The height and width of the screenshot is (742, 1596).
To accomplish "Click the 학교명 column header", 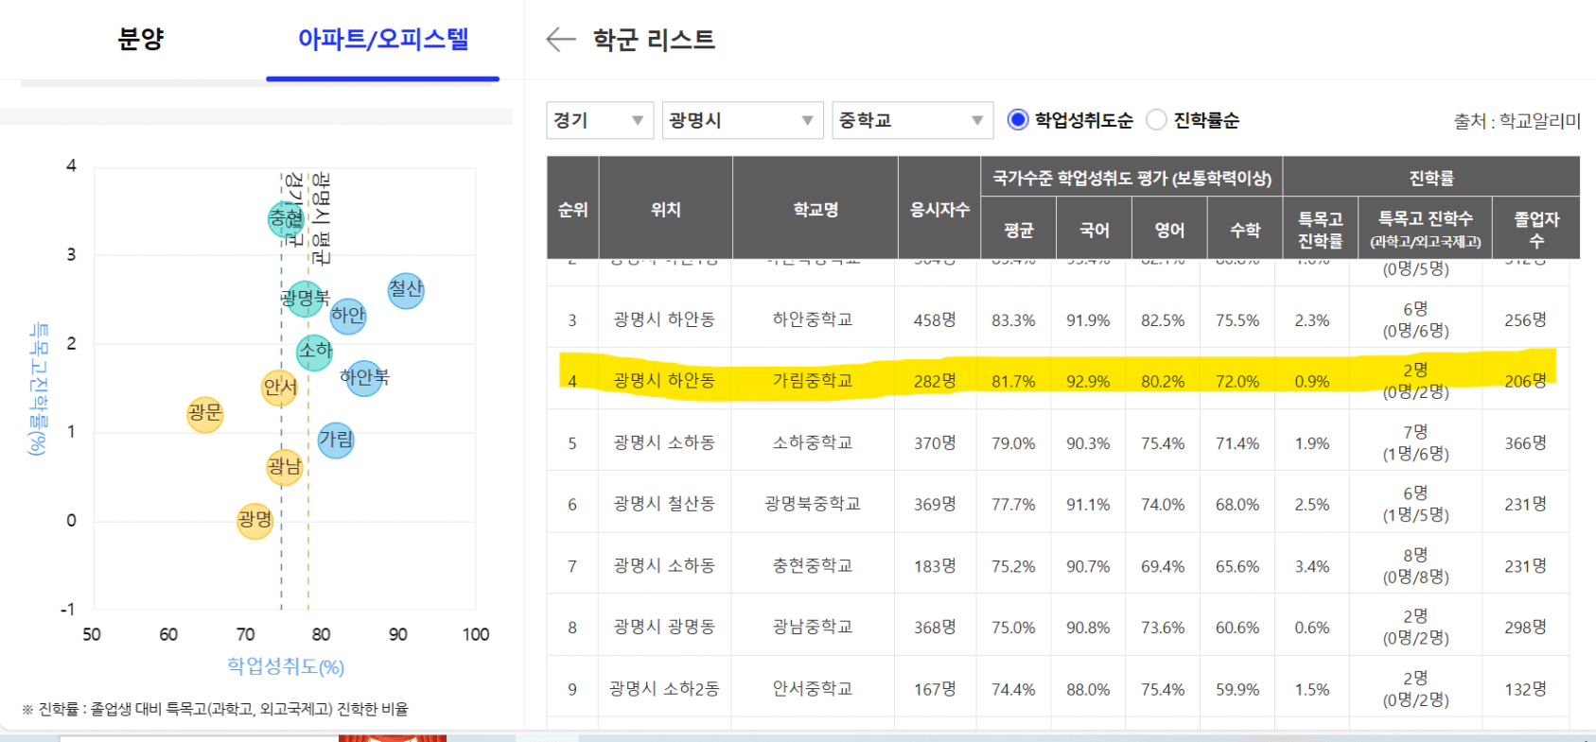I will point(816,210).
